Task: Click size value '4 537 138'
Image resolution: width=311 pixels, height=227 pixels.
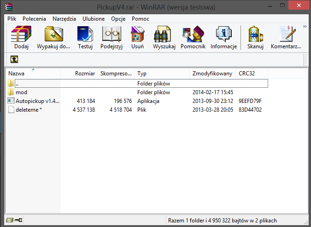Action: (x=84, y=110)
